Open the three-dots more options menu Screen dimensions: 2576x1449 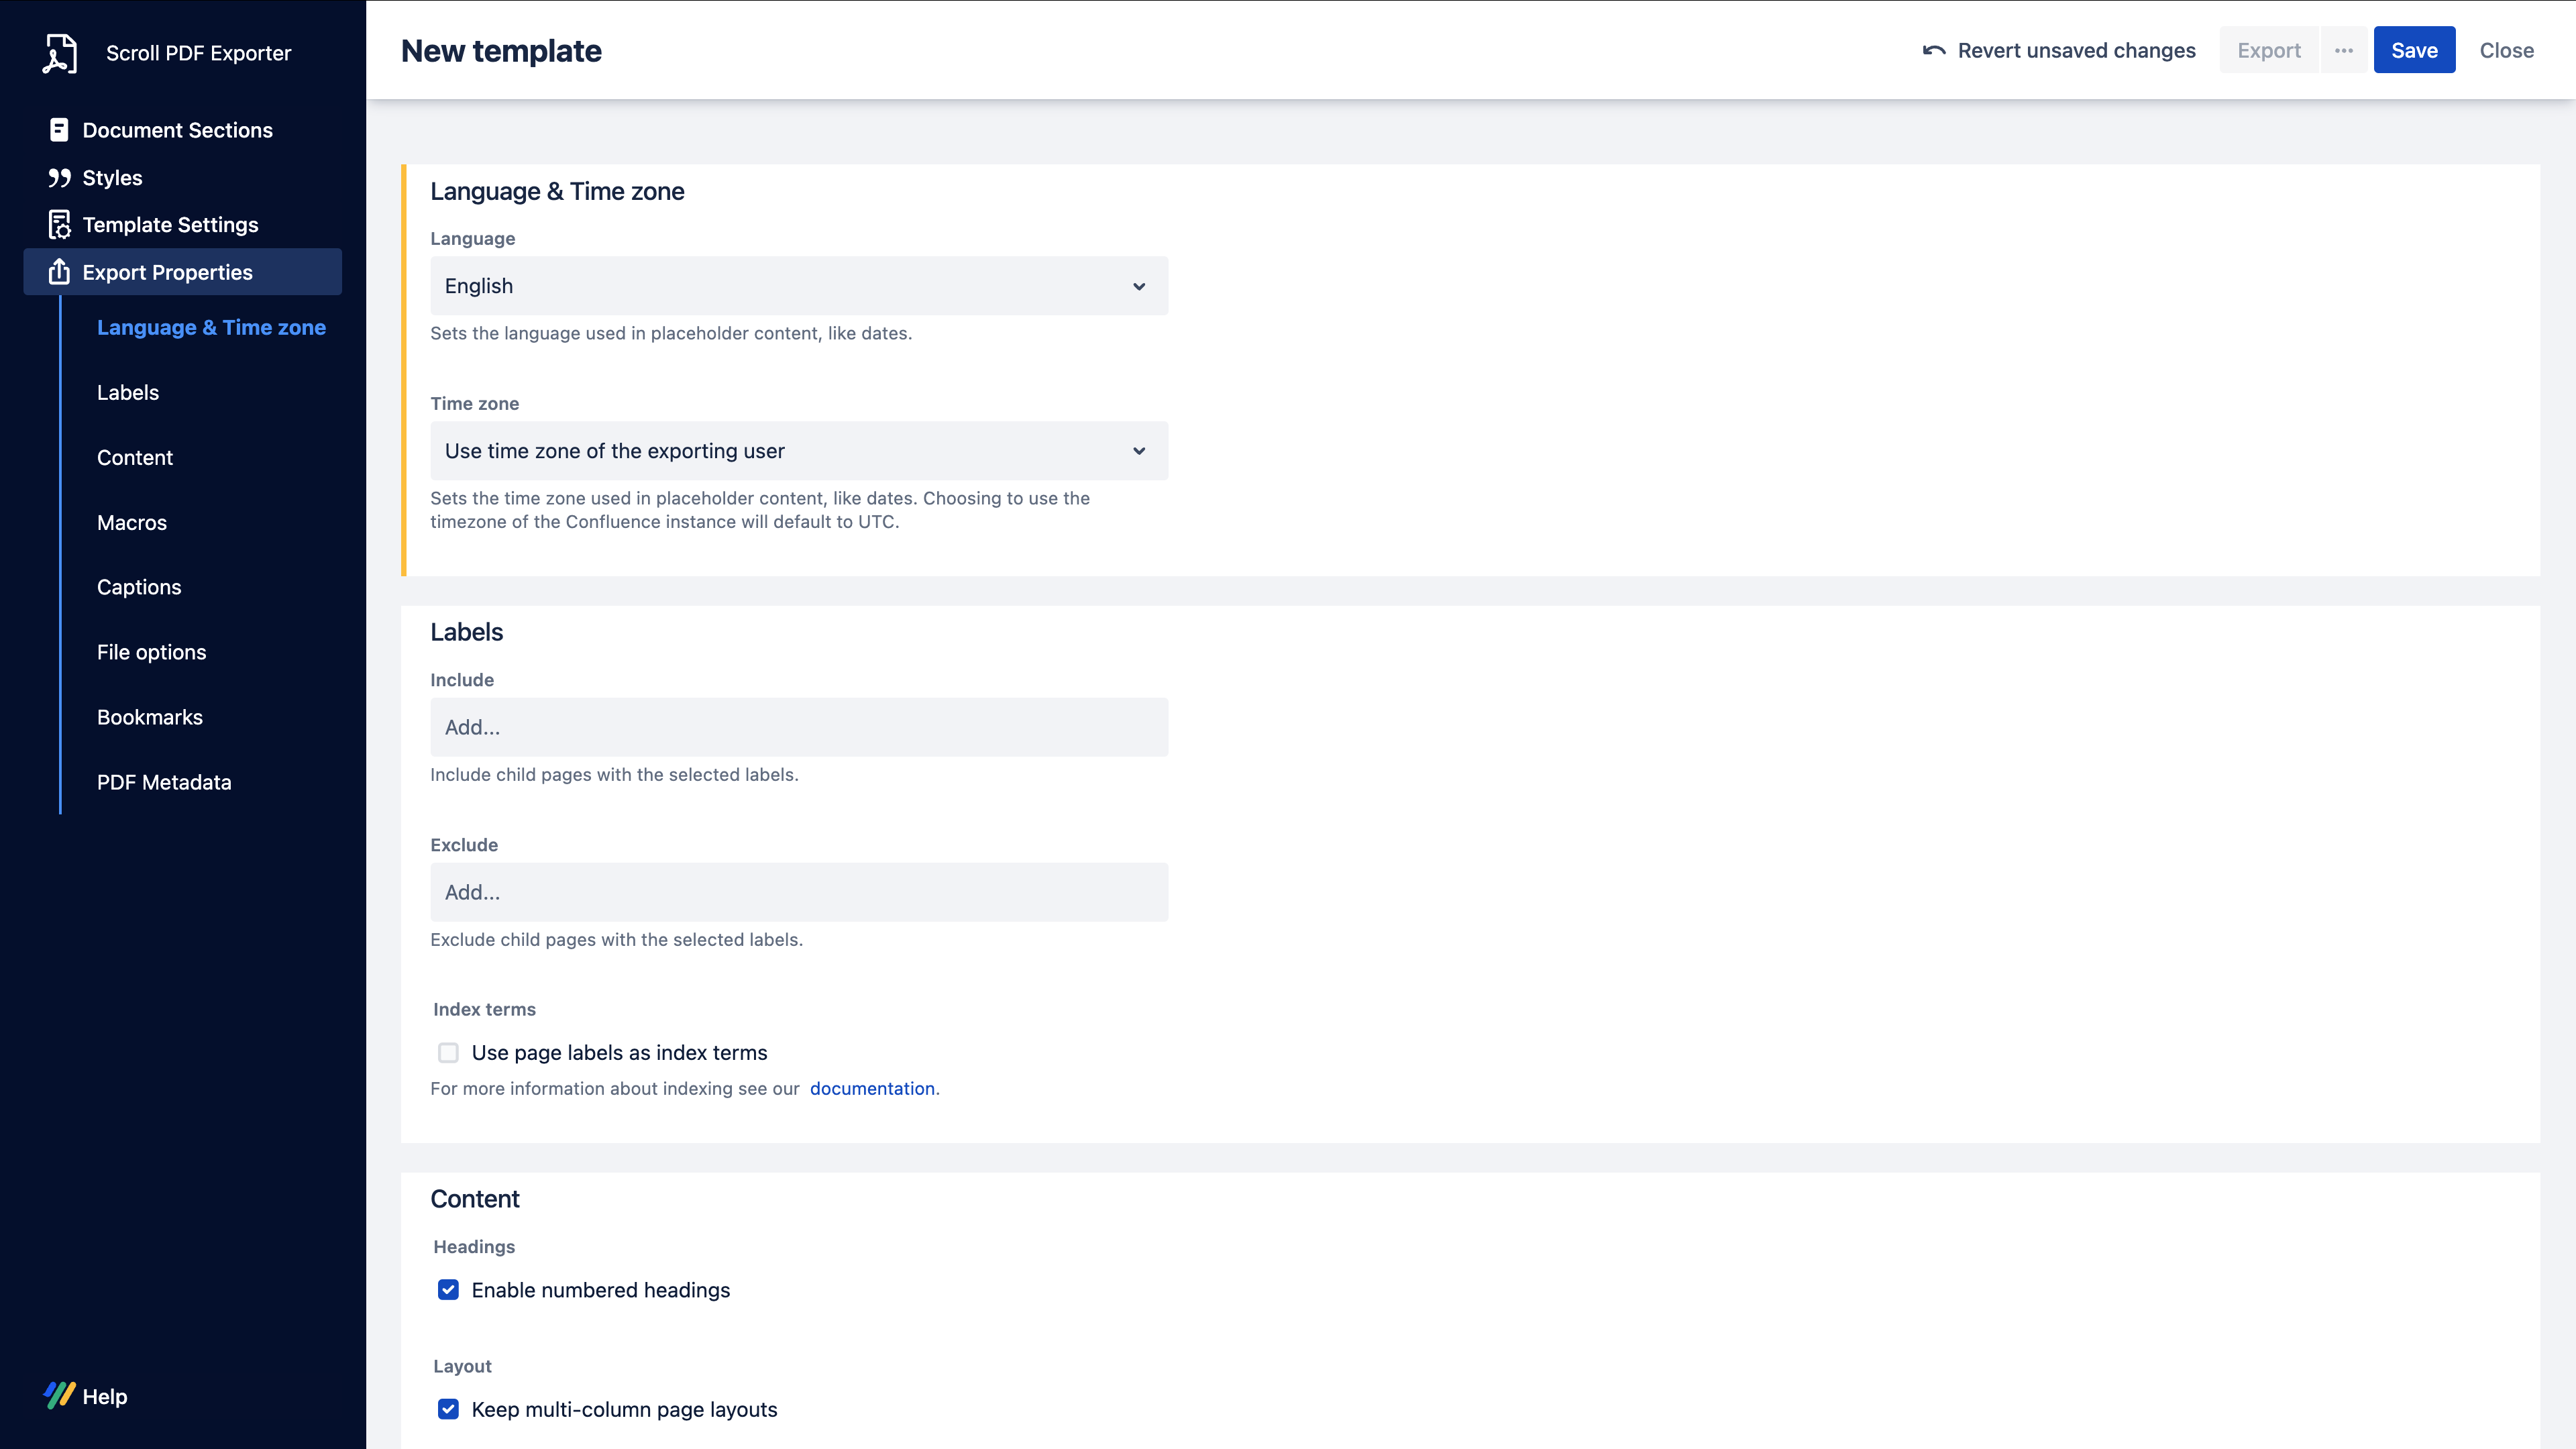[2344, 51]
